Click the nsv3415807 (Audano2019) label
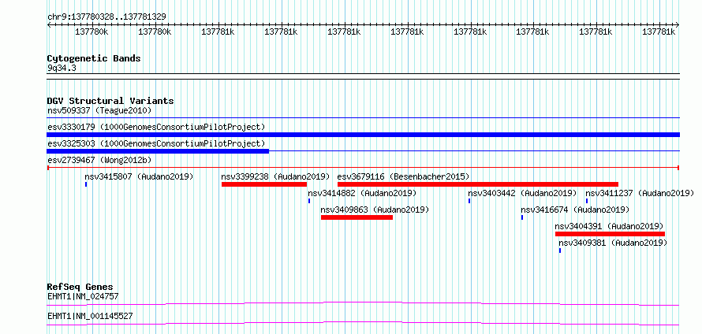The height and width of the screenshot is (334, 702). click(x=140, y=176)
